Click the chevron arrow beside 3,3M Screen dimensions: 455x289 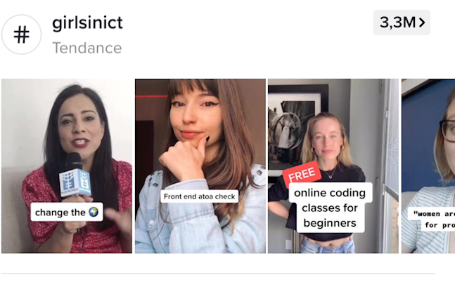coord(422,22)
